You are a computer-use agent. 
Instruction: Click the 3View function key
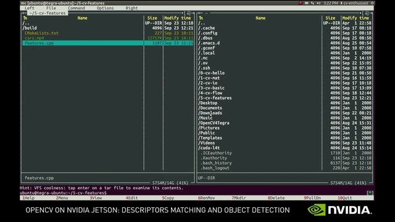96,198
